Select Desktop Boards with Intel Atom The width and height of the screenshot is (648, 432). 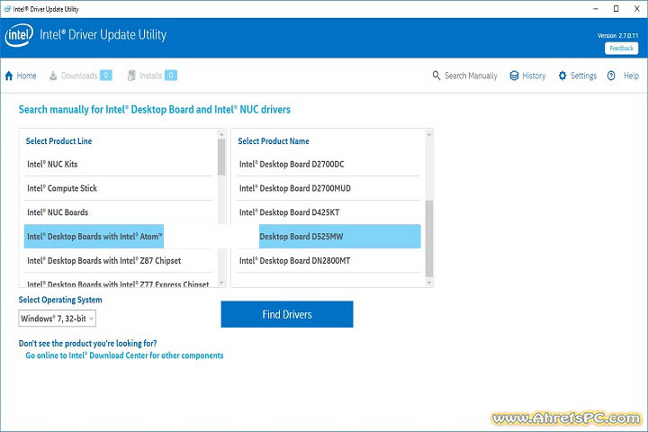coord(94,237)
